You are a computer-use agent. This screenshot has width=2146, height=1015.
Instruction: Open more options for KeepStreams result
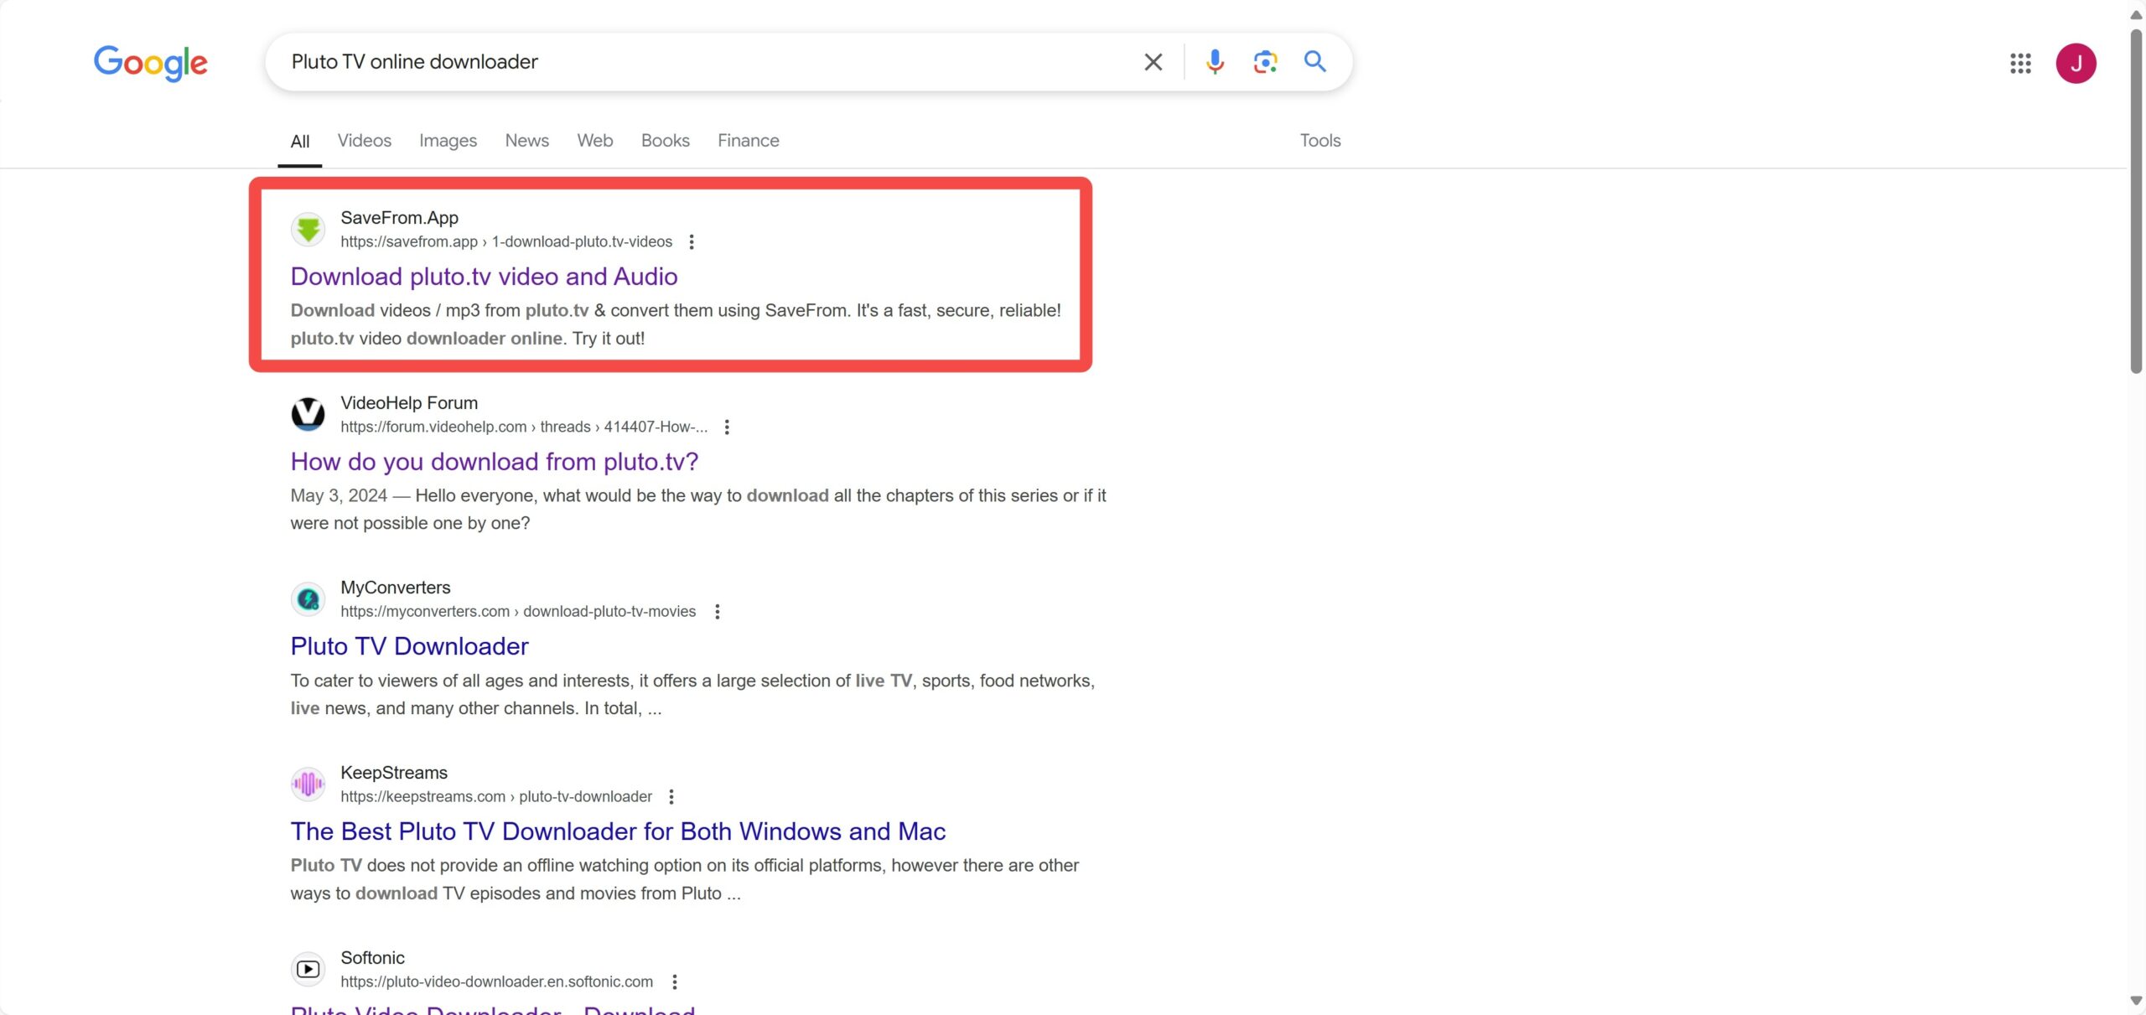[671, 797]
